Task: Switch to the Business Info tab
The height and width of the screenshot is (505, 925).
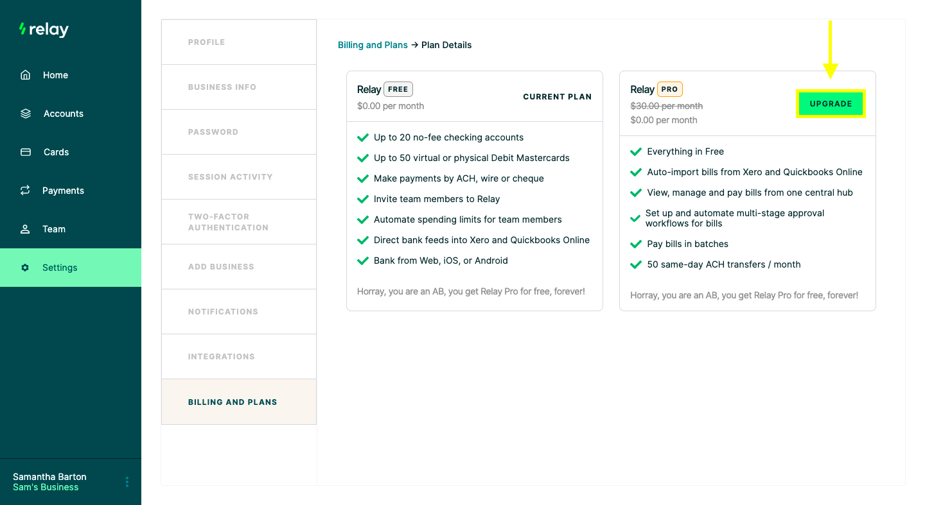Action: 239,87
